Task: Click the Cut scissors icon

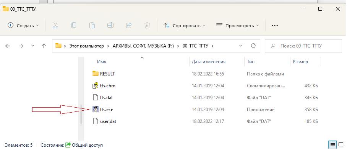Action: click(x=55, y=26)
